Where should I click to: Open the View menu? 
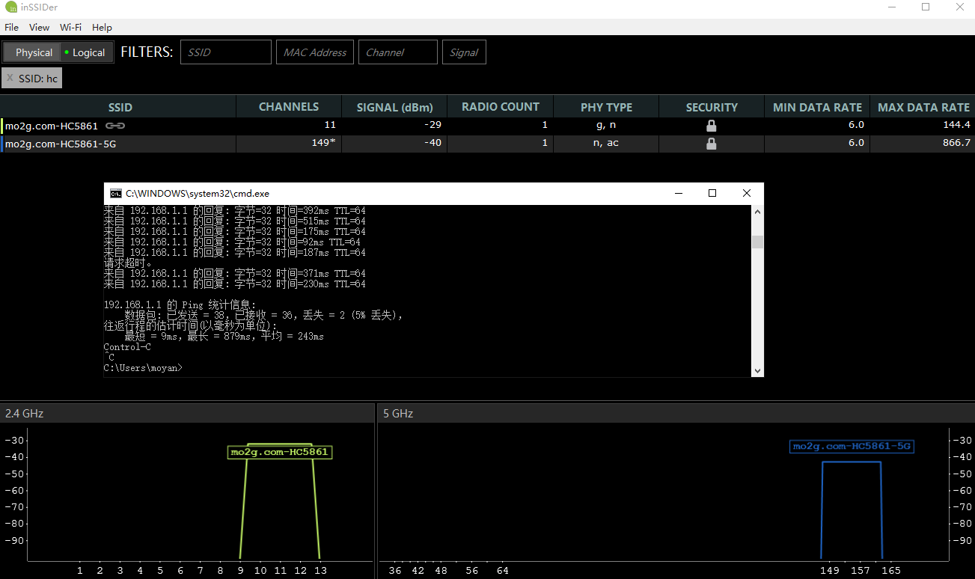[39, 27]
